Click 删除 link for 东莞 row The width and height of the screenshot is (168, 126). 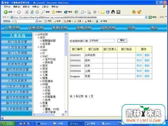pyautogui.click(x=147, y=76)
